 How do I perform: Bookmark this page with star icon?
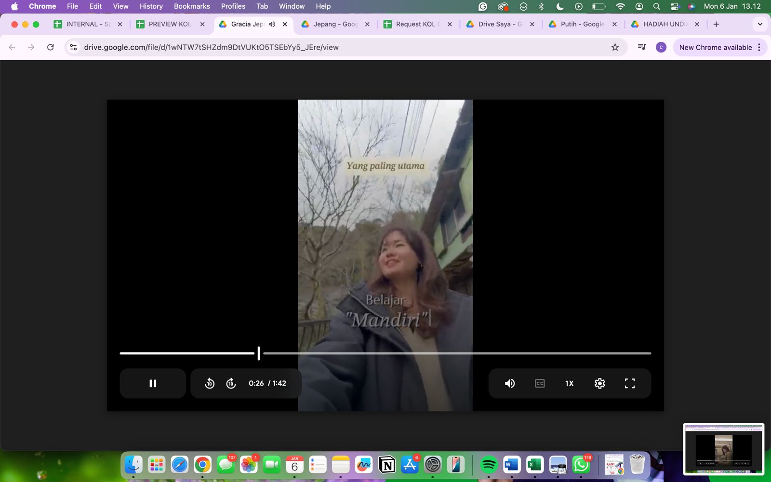(615, 47)
